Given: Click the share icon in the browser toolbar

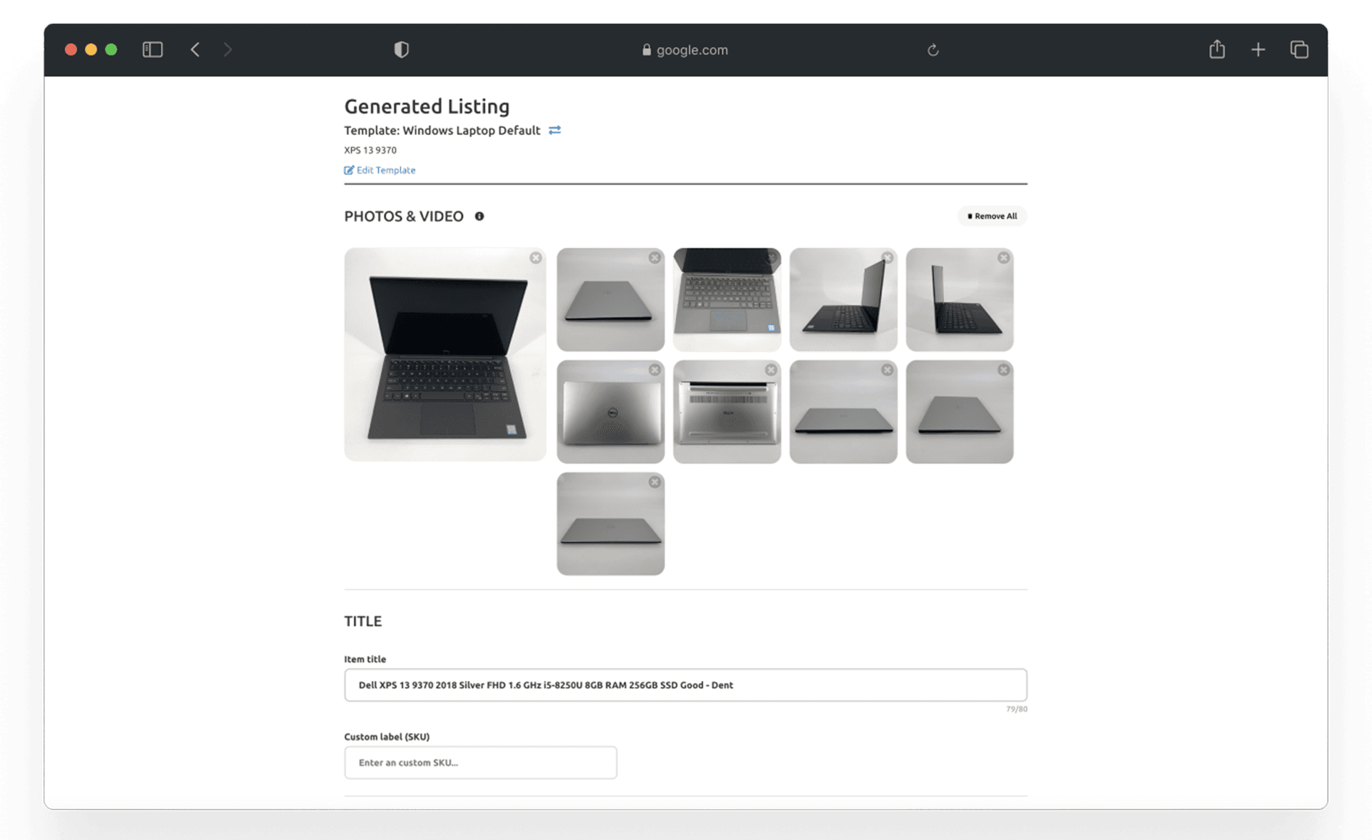Looking at the screenshot, I should point(1217,49).
